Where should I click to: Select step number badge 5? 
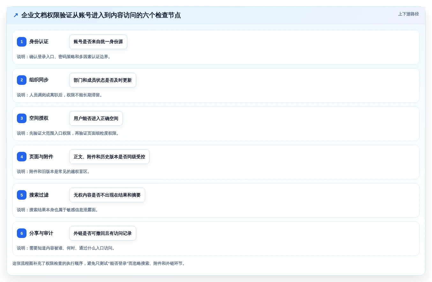(22, 195)
